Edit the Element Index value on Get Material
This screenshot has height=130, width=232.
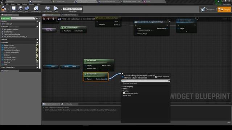click(x=98, y=69)
